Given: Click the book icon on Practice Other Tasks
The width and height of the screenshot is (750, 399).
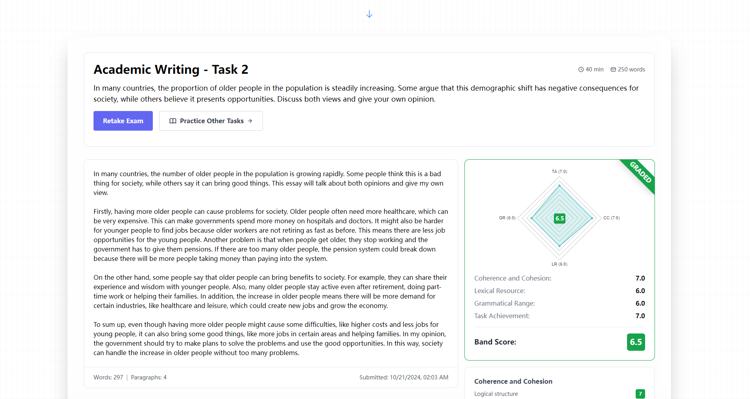Looking at the screenshot, I should click(x=172, y=121).
